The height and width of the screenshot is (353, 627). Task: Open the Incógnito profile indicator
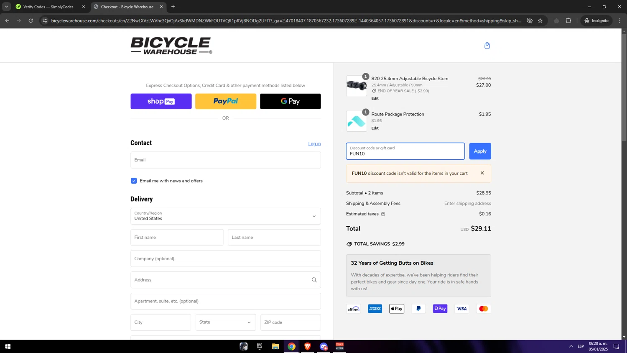[596, 20]
